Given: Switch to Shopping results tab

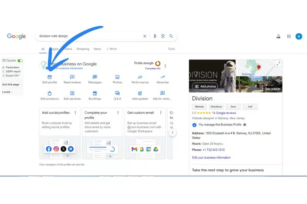Looking at the screenshot, I should coord(83,49).
